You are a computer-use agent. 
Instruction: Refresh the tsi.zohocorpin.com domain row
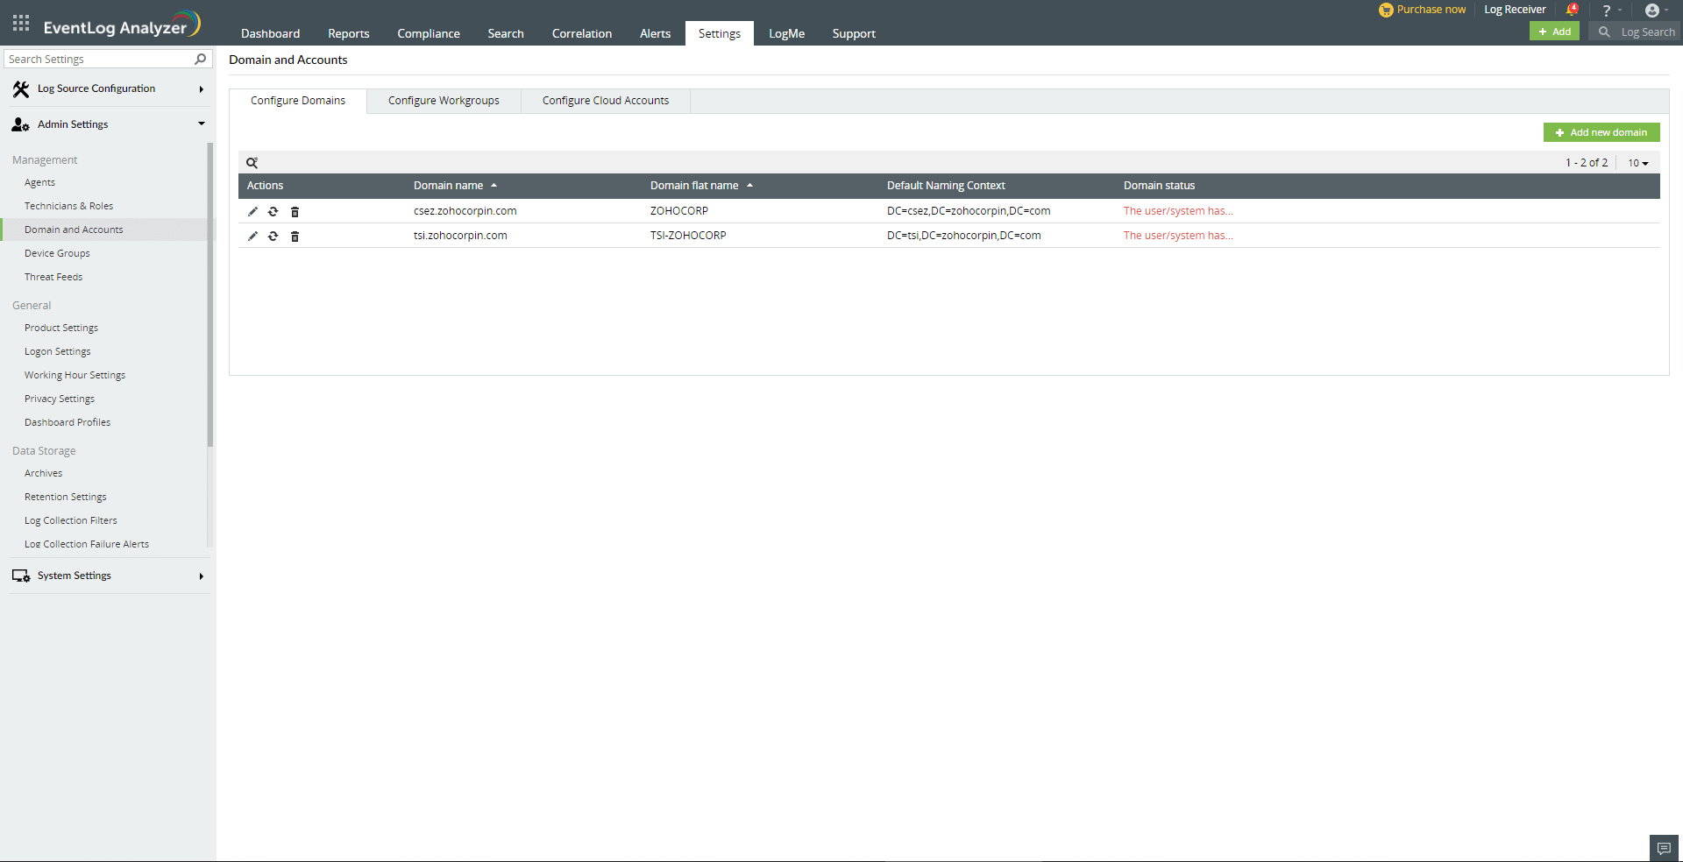(273, 237)
